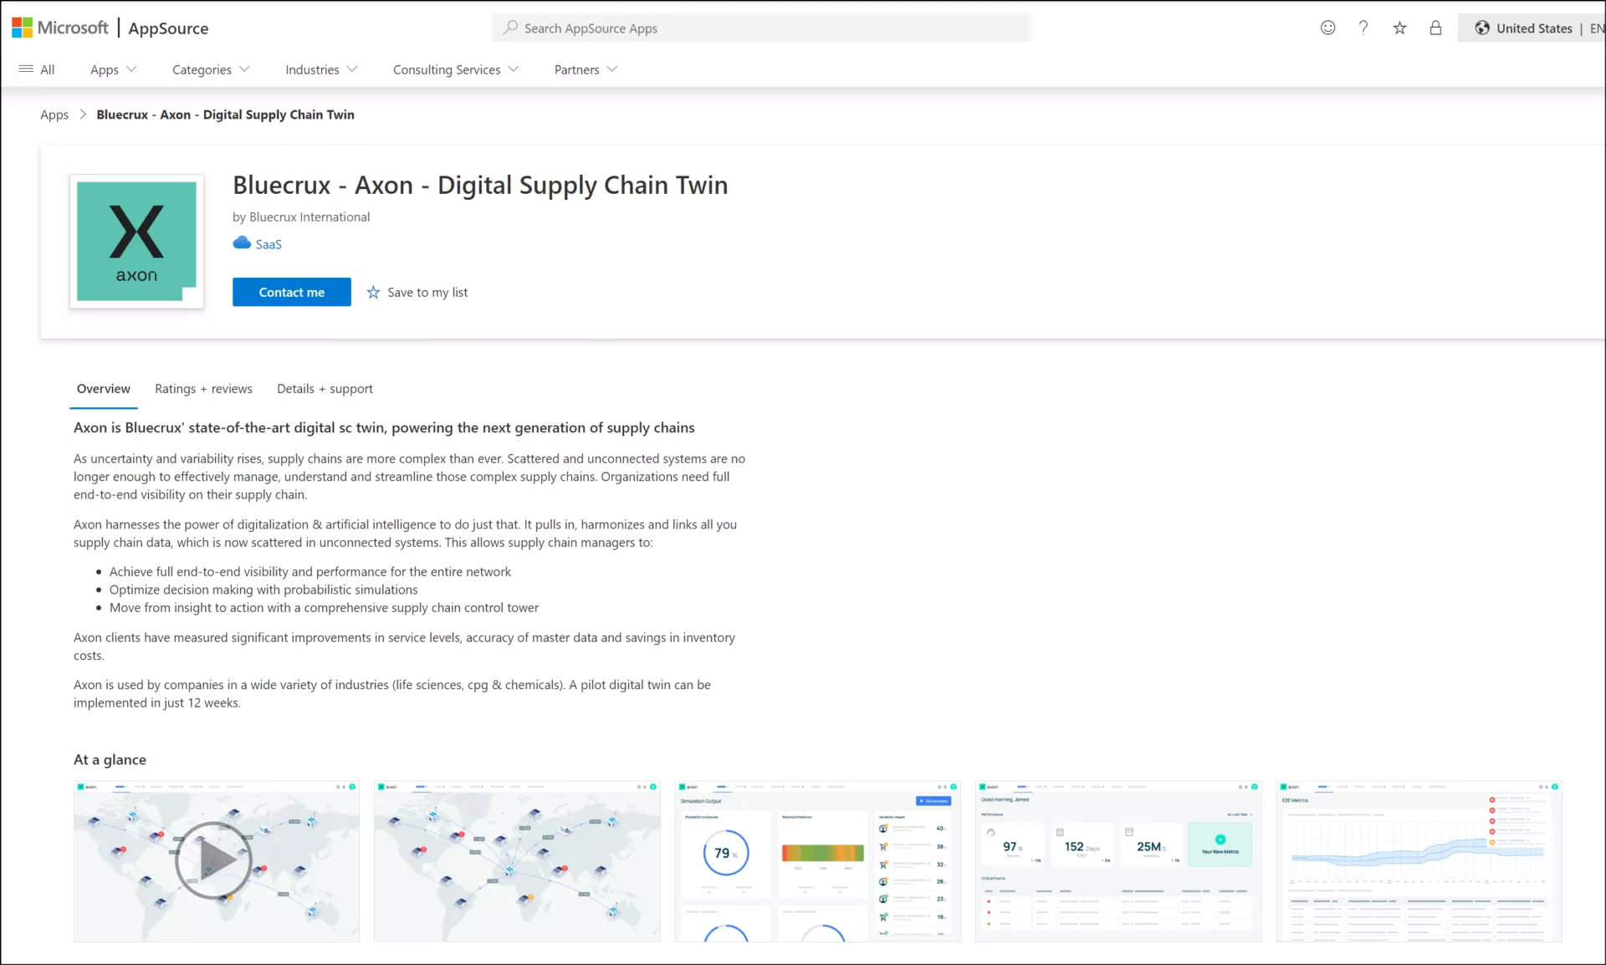Screen dimensions: 1606x965
Task: Open the United States region selector
Action: coord(1534,28)
